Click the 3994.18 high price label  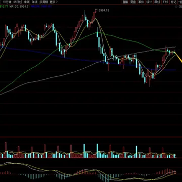(x=104, y=11)
